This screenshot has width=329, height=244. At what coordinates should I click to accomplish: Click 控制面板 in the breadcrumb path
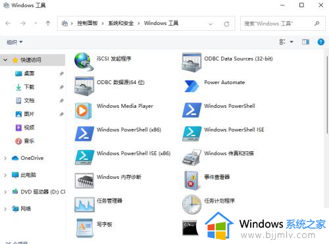click(88, 23)
